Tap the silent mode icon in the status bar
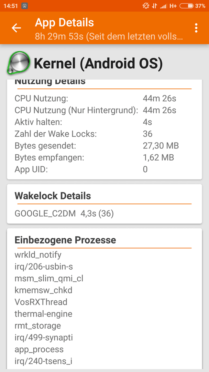The image size is (209, 372). click(x=146, y=6)
